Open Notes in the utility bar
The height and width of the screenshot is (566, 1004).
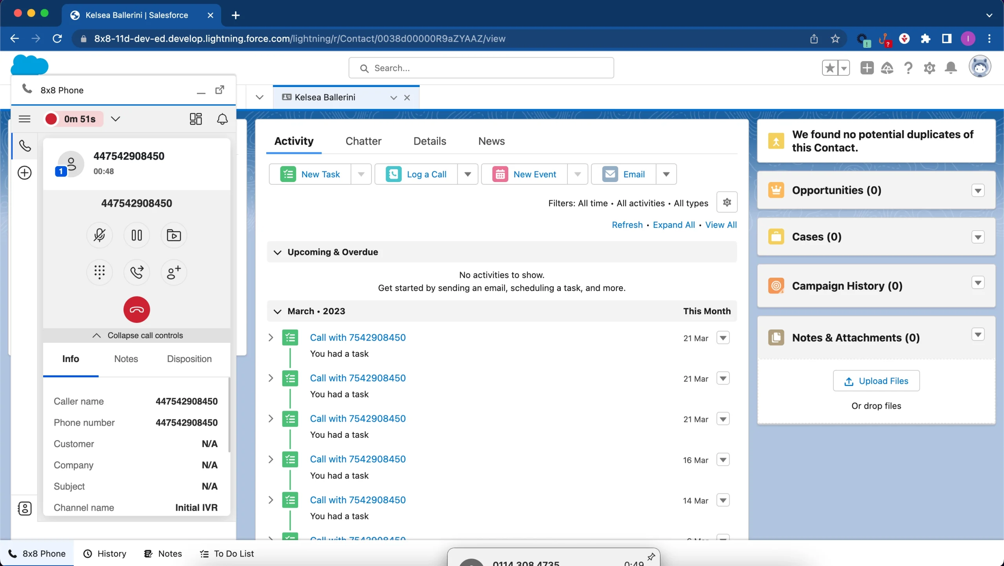point(163,553)
